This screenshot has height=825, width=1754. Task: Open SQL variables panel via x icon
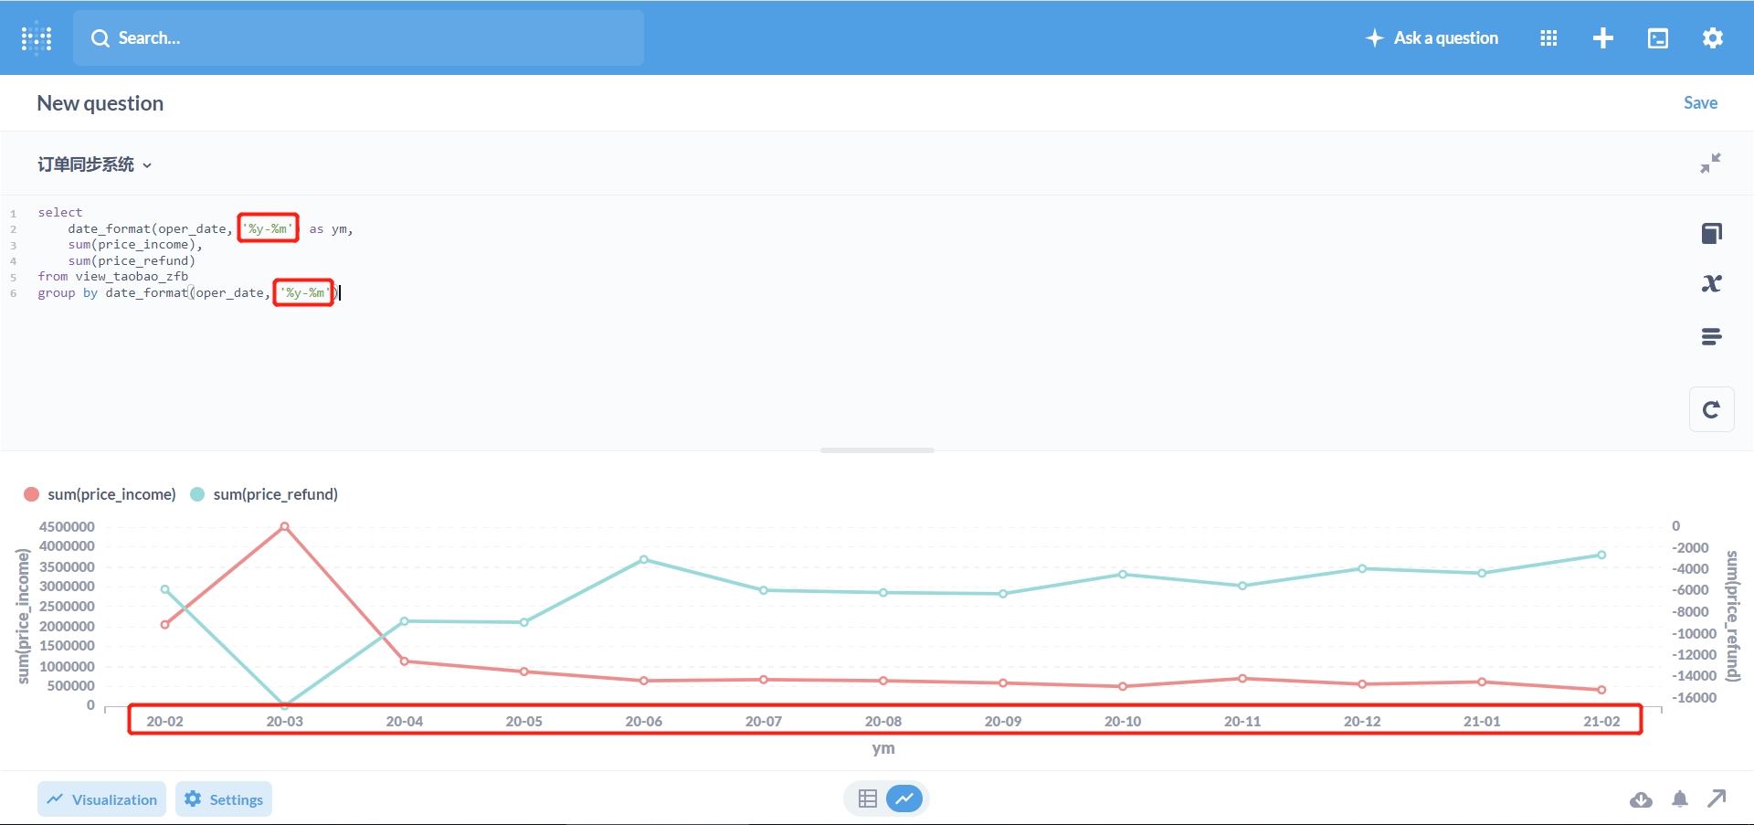(1712, 283)
